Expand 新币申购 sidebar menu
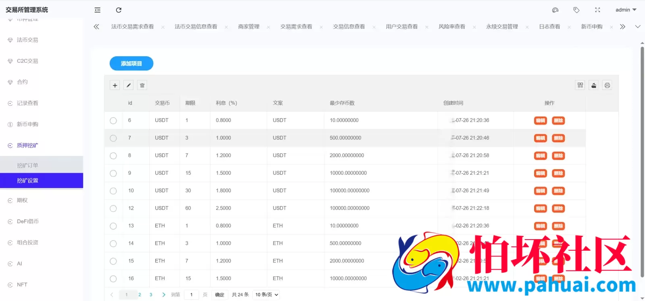This screenshot has width=645, height=301. [42, 124]
